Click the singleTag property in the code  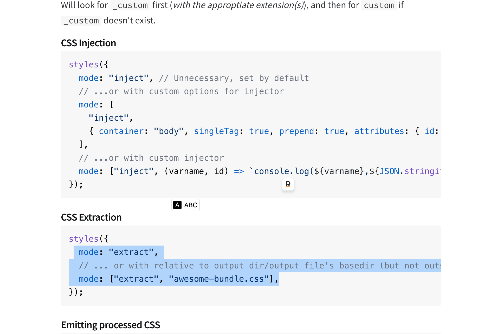tap(216, 131)
